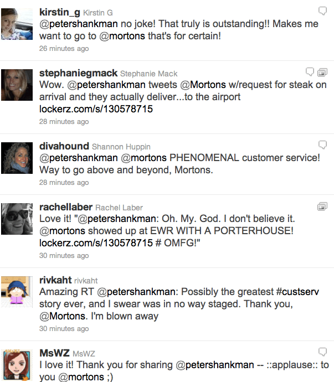Open the lockerz.com link in rachellaber's tweet

coord(96,243)
